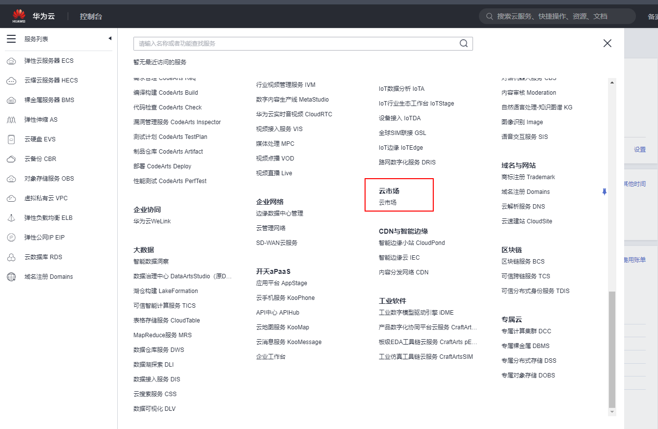Open SD-WAN云服务

click(x=277, y=243)
